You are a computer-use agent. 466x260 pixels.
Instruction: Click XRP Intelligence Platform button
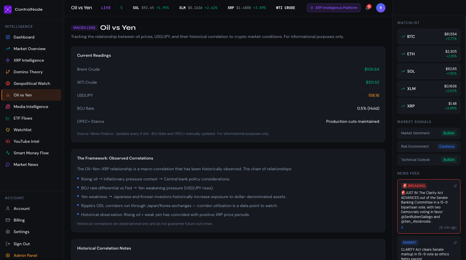[334, 8]
